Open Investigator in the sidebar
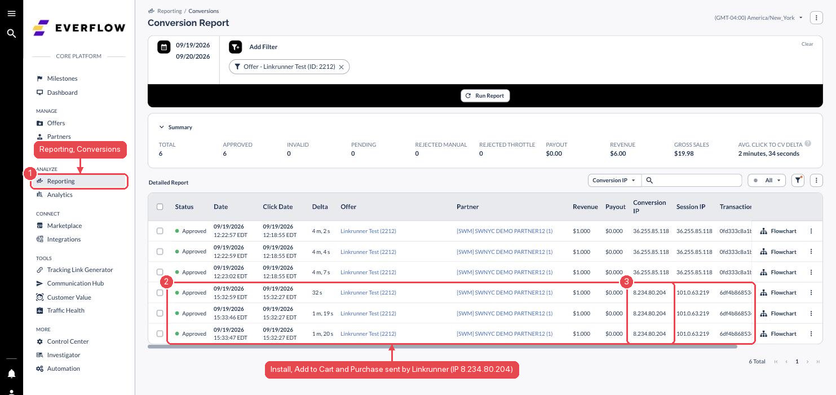 click(64, 355)
